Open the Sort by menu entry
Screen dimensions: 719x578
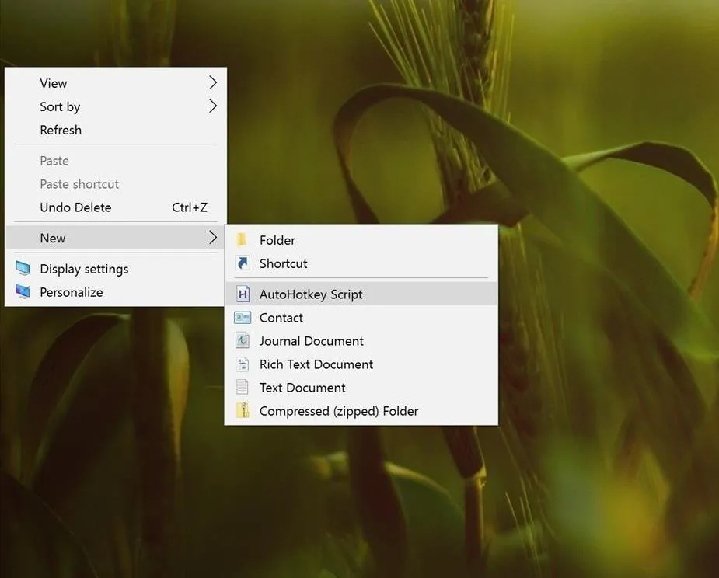click(x=116, y=106)
